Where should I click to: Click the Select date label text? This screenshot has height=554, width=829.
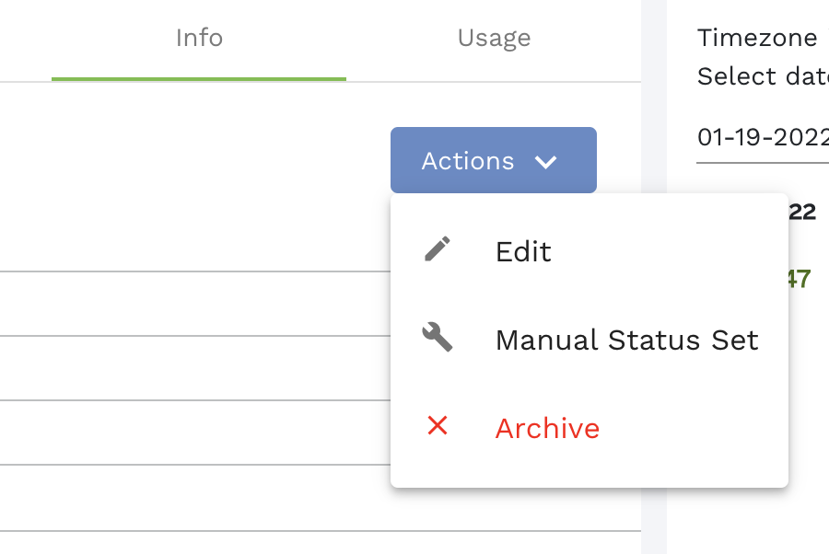(x=763, y=76)
